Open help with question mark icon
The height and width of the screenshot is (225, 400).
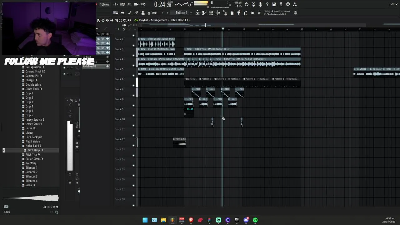point(267,4)
